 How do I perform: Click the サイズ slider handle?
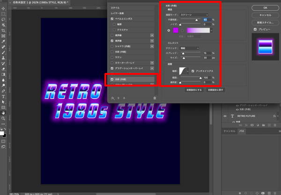click(184, 58)
